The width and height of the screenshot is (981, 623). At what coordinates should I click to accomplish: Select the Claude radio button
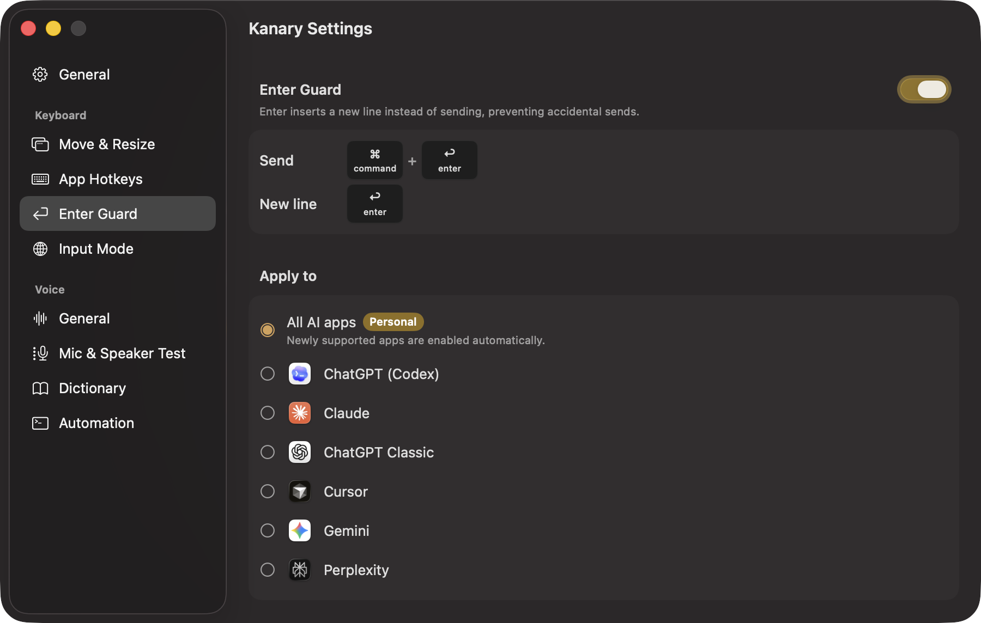(268, 413)
